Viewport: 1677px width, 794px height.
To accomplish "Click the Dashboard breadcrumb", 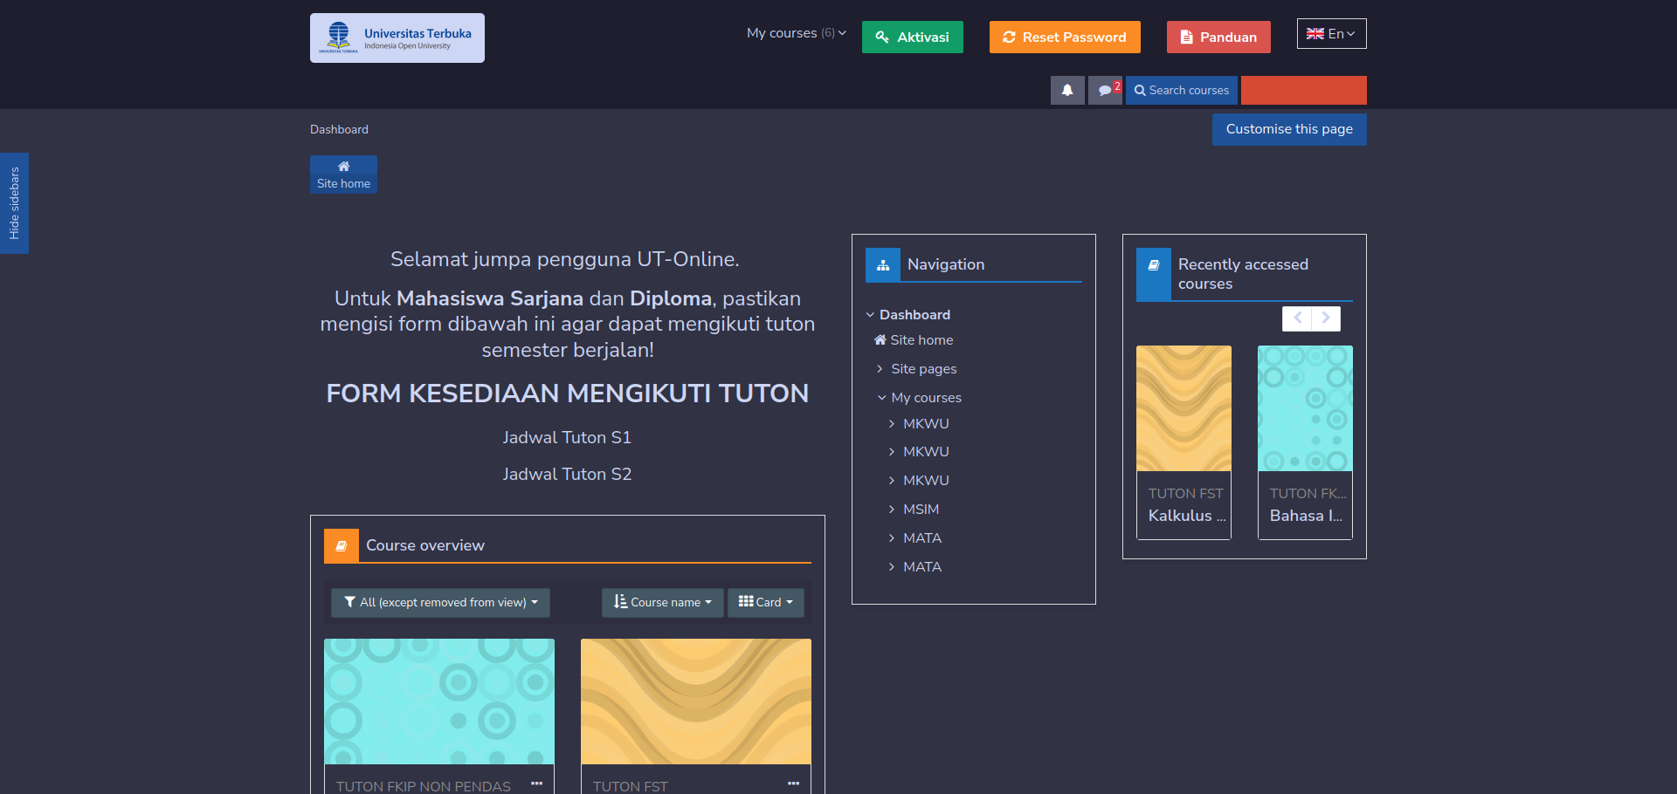I will tap(339, 129).
